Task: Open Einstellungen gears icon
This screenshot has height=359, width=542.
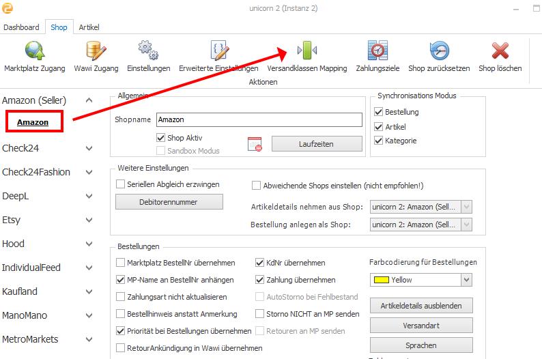Action: tap(149, 50)
